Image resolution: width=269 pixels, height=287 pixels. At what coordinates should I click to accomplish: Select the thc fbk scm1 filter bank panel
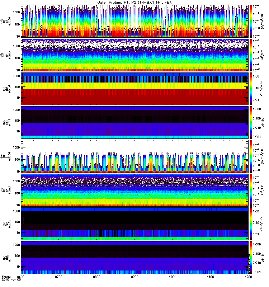tap(135, 257)
